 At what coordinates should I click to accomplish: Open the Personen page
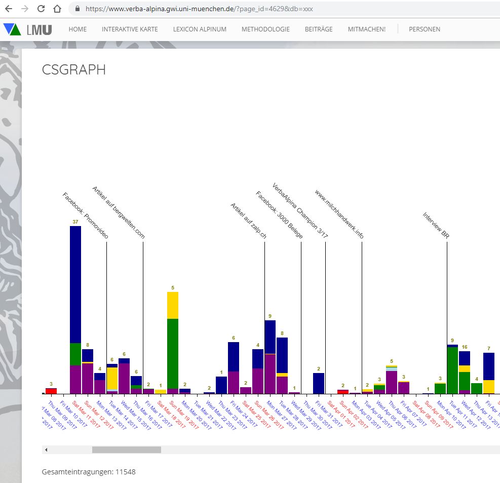tap(424, 29)
